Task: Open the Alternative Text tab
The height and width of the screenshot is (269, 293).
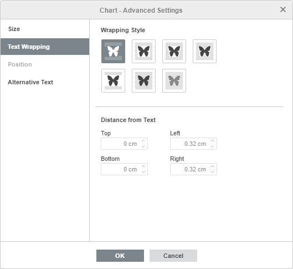Action: coord(45,82)
